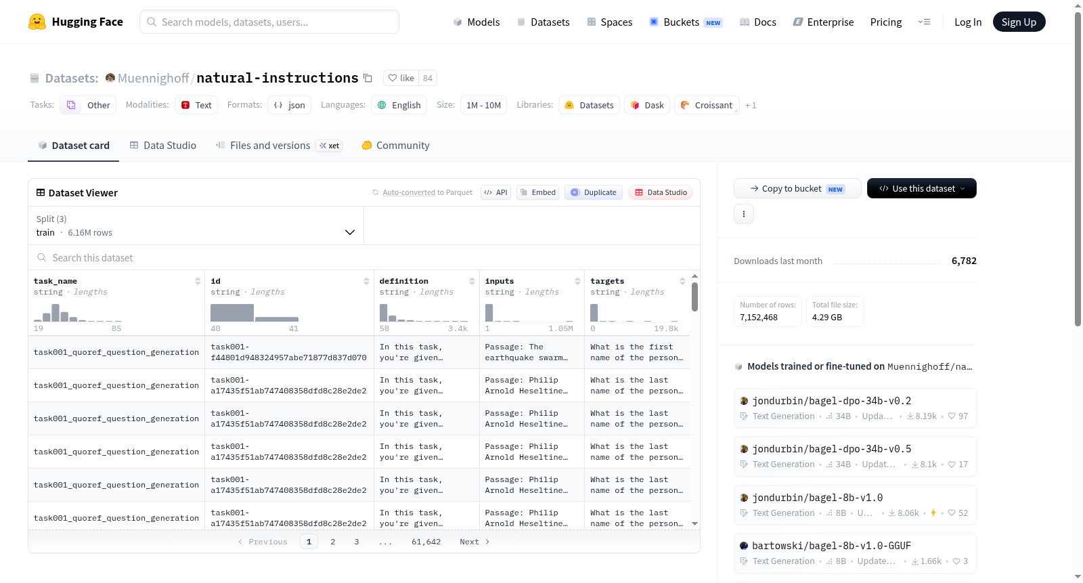Show the +1 additional libraries

[x=751, y=105]
